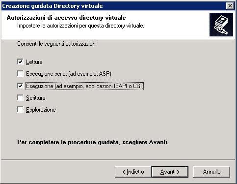The width and height of the screenshot is (237, 184).
Task: Untick the Esecuzione ISAPI o CGI checkbox
Action: [20, 86]
